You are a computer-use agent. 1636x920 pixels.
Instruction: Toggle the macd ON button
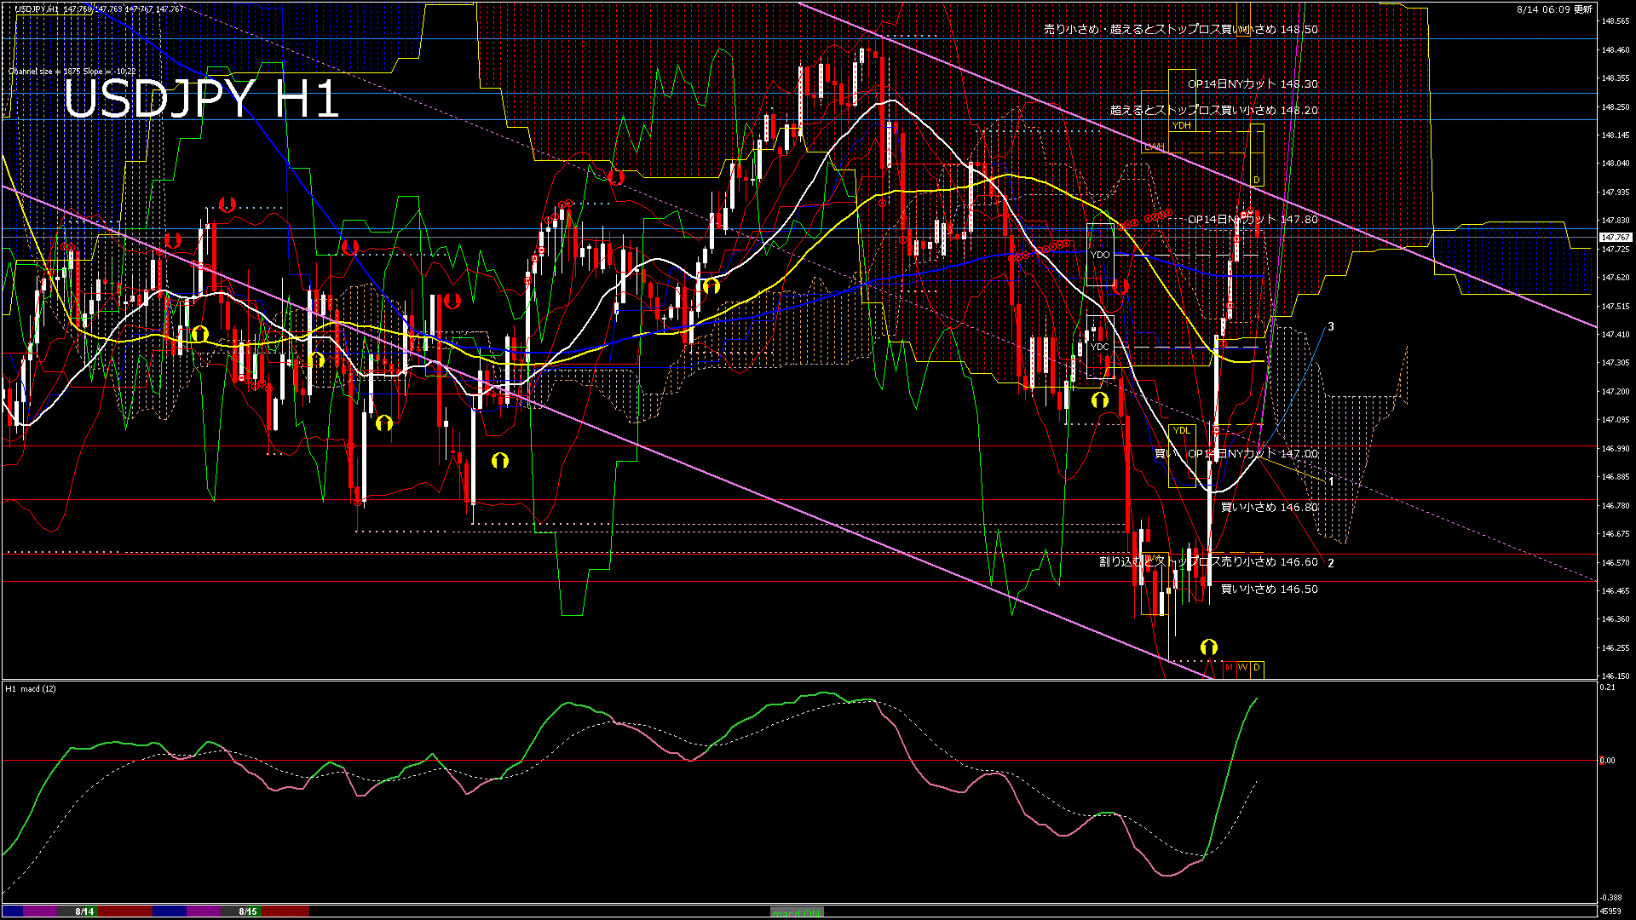click(797, 912)
